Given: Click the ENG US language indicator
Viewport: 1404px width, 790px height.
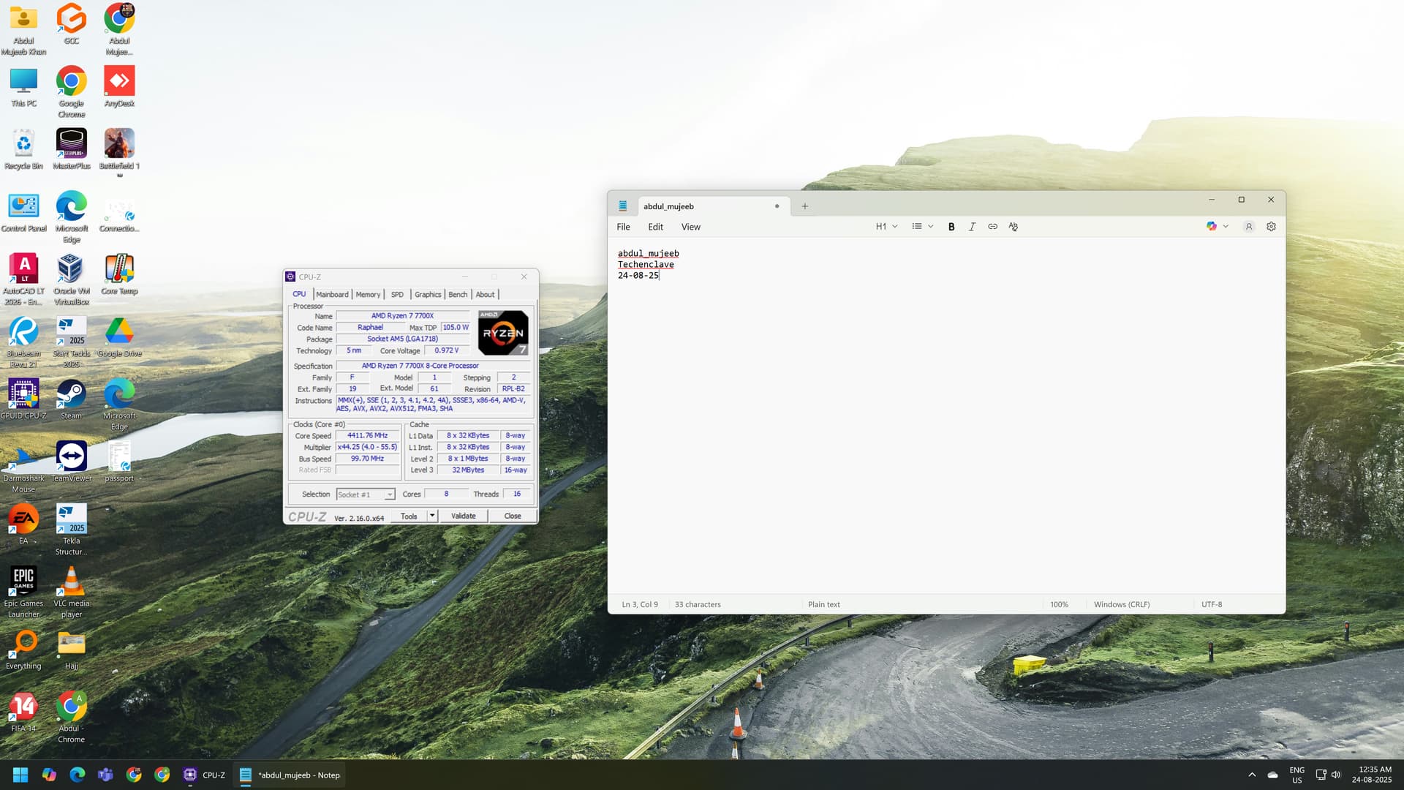Looking at the screenshot, I should pyautogui.click(x=1297, y=775).
